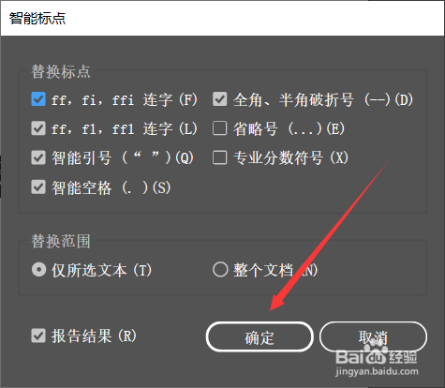Screen dimensions: 445x388
Task: Toggle the ff, fl, ffl 连字 (L) checkbox
Action: coord(38,128)
